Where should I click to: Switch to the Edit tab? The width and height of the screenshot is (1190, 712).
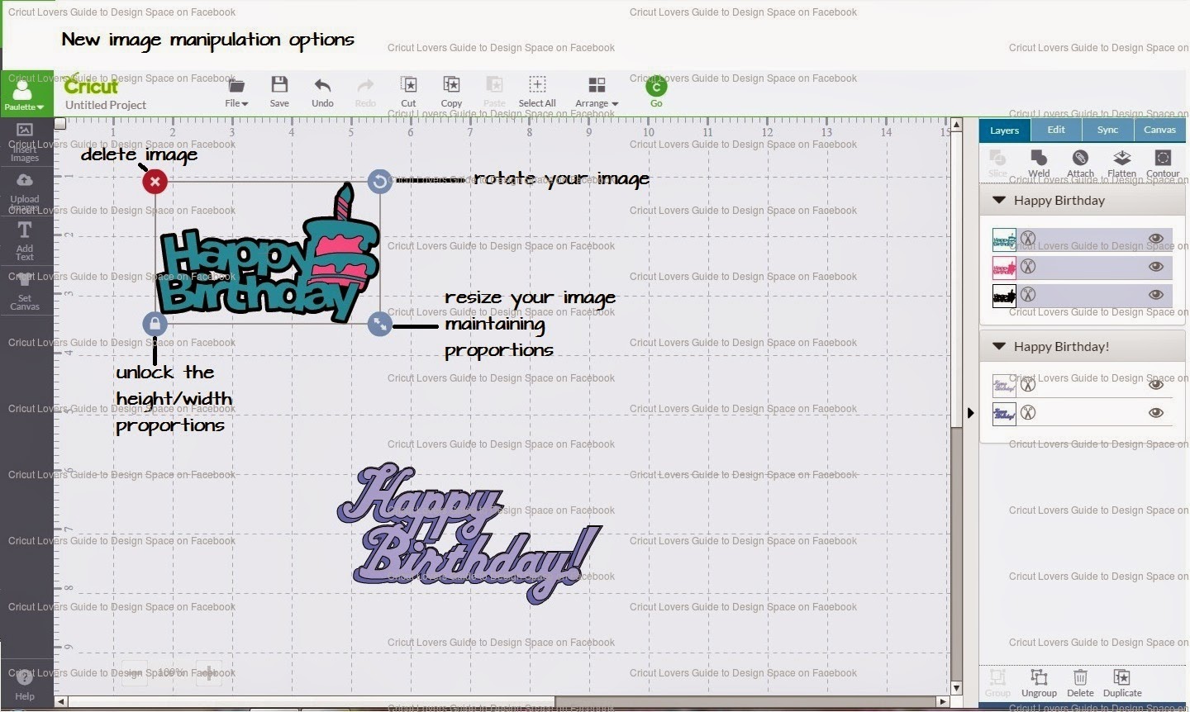(1056, 130)
